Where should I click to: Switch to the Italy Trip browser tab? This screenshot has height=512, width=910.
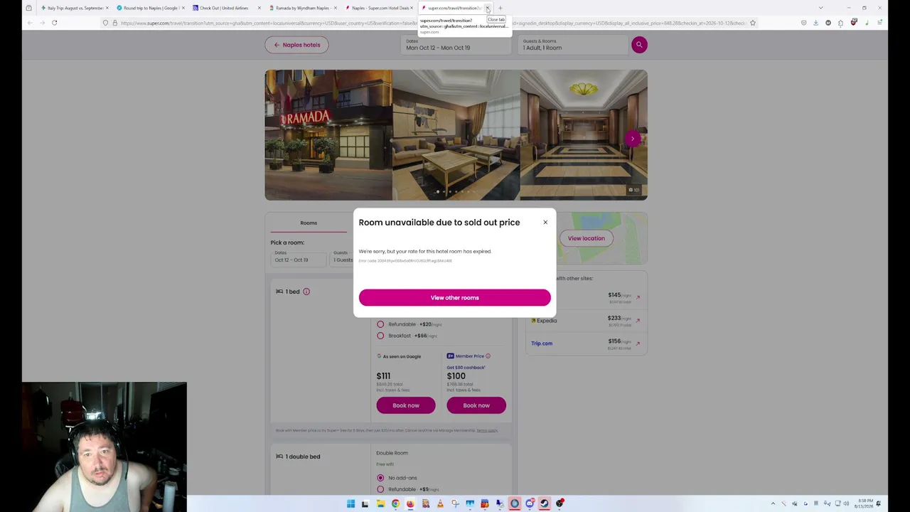(x=74, y=8)
